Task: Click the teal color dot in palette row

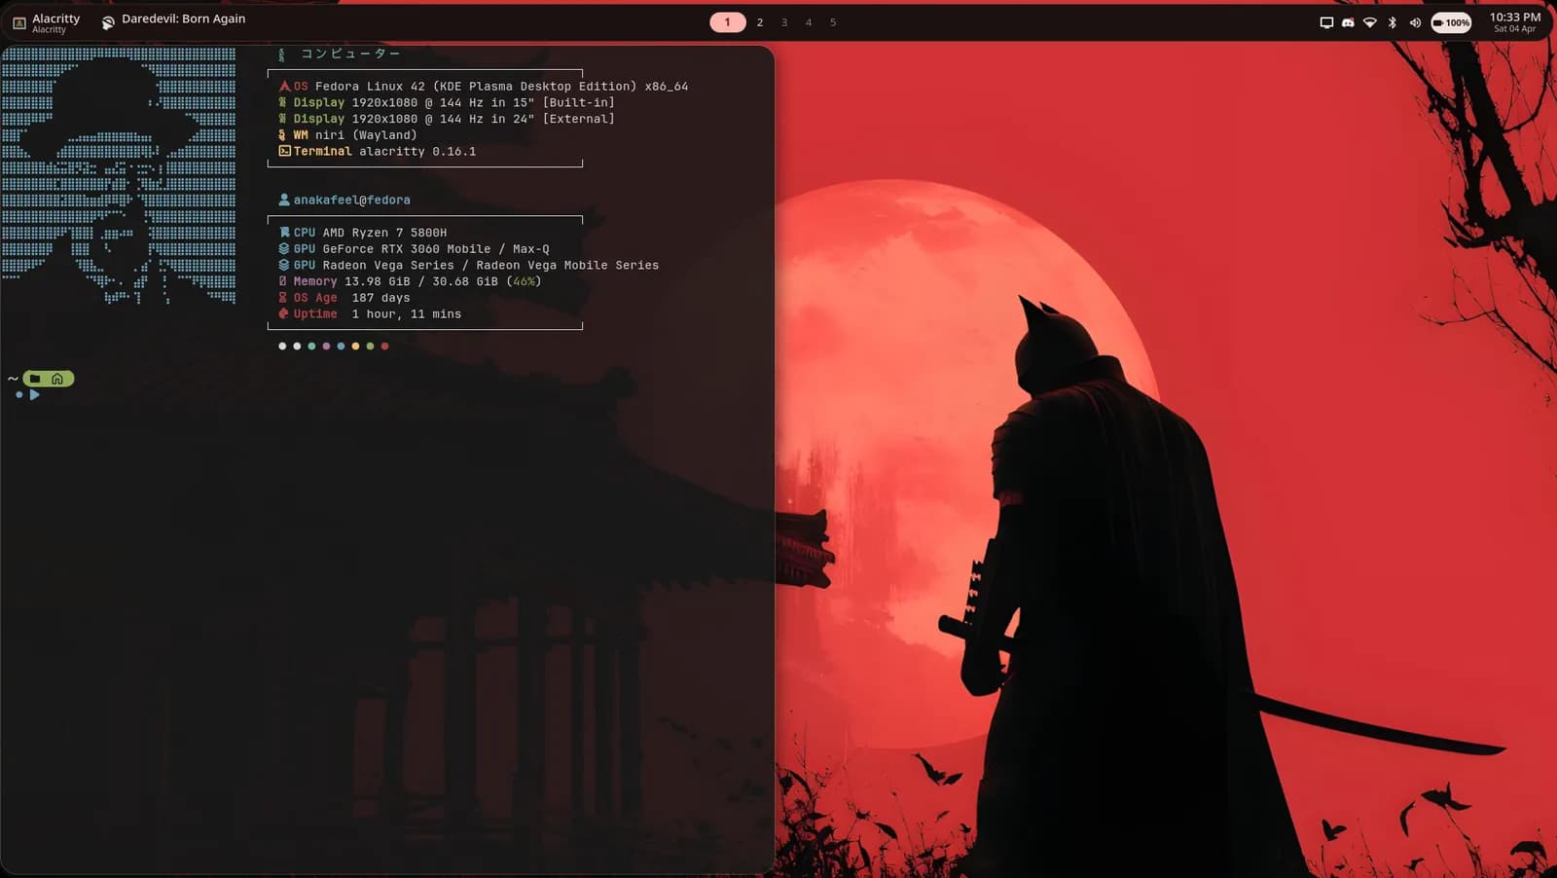Action: (x=311, y=346)
